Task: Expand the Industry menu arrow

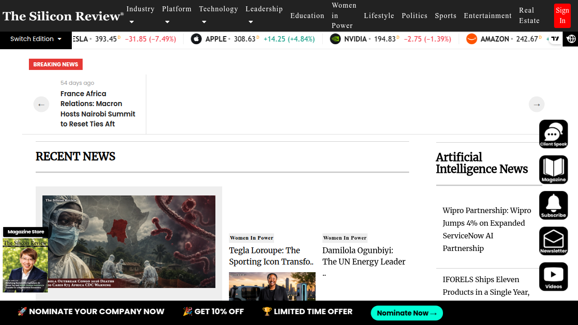Action: coord(131,22)
